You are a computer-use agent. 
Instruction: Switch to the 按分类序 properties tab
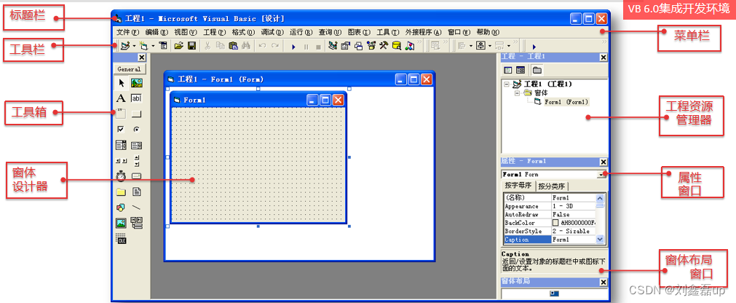point(552,186)
